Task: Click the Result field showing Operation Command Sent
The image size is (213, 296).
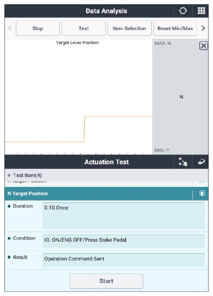Action: (x=123, y=260)
